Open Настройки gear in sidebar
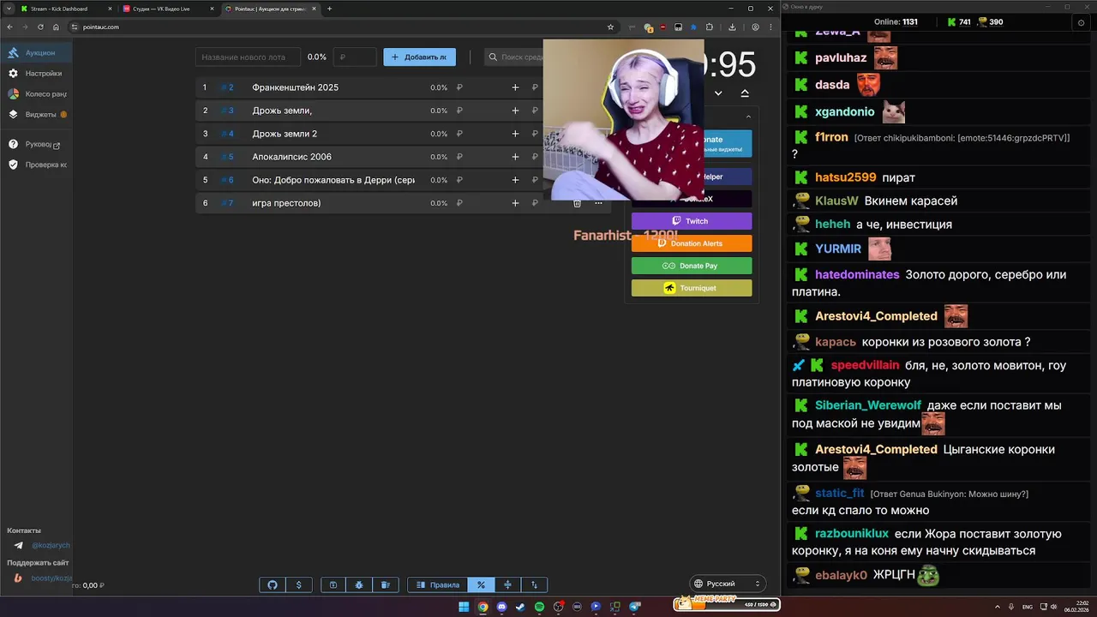This screenshot has width=1097, height=617. (x=36, y=74)
